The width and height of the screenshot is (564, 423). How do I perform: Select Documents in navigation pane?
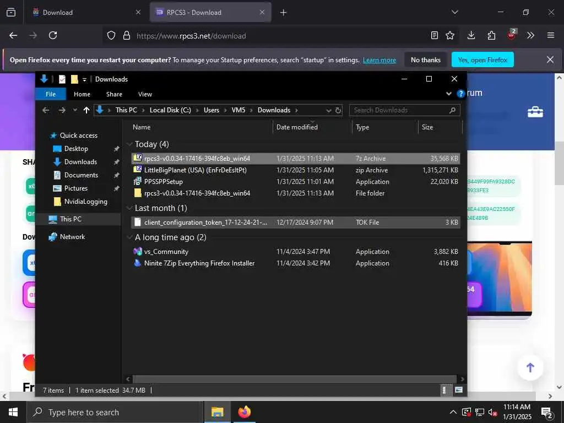[81, 175]
